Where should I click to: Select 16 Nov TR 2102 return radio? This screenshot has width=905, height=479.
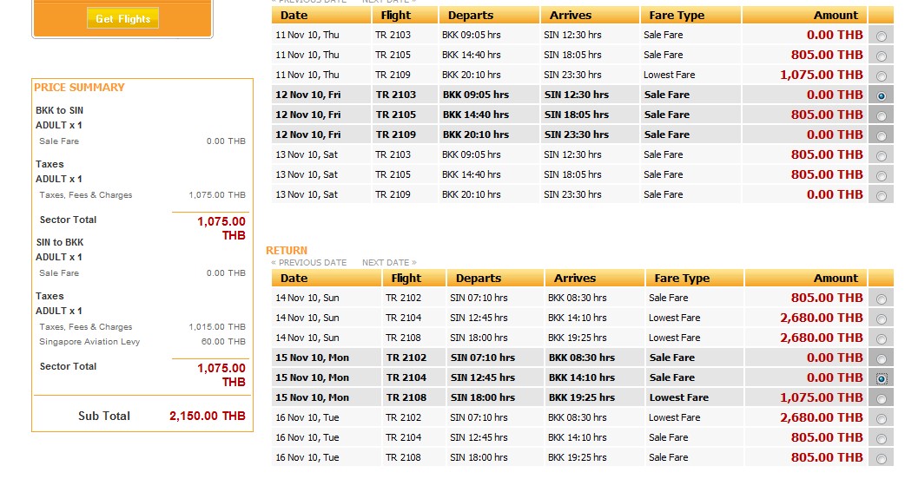coord(882,418)
